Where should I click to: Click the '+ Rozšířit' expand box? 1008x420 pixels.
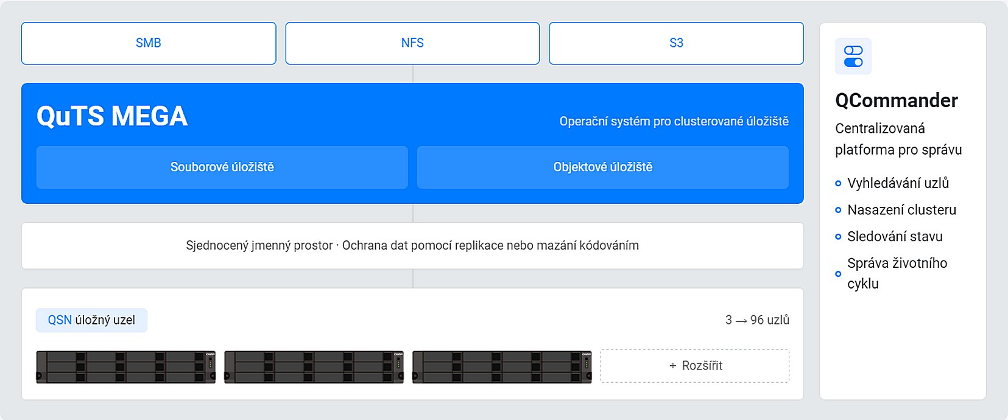pos(695,366)
